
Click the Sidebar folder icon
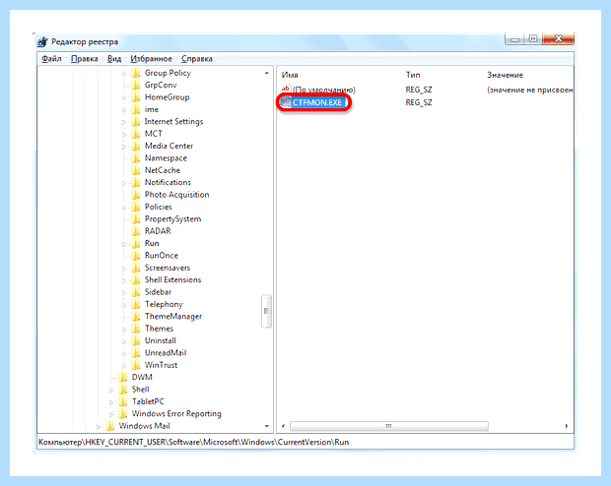coord(136,292)
